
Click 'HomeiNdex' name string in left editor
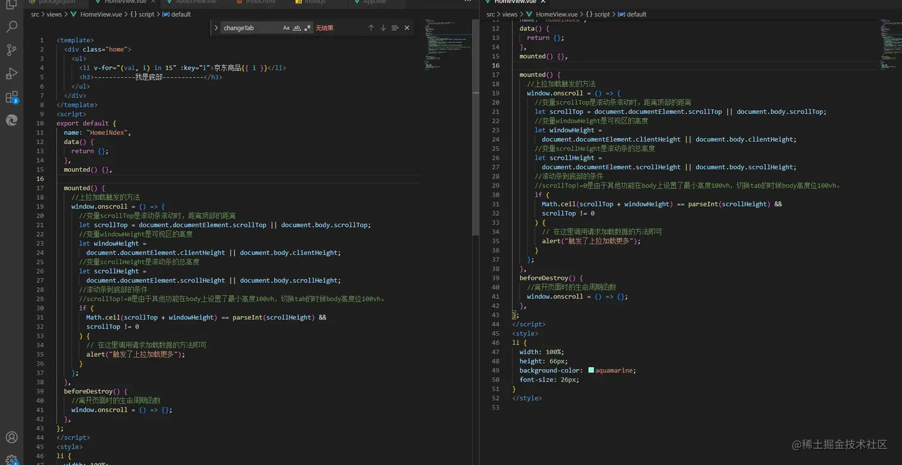click(x=108, y=132)
